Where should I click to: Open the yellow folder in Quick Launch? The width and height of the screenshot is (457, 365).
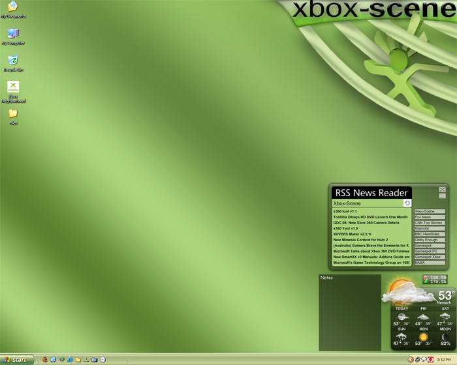78,360
